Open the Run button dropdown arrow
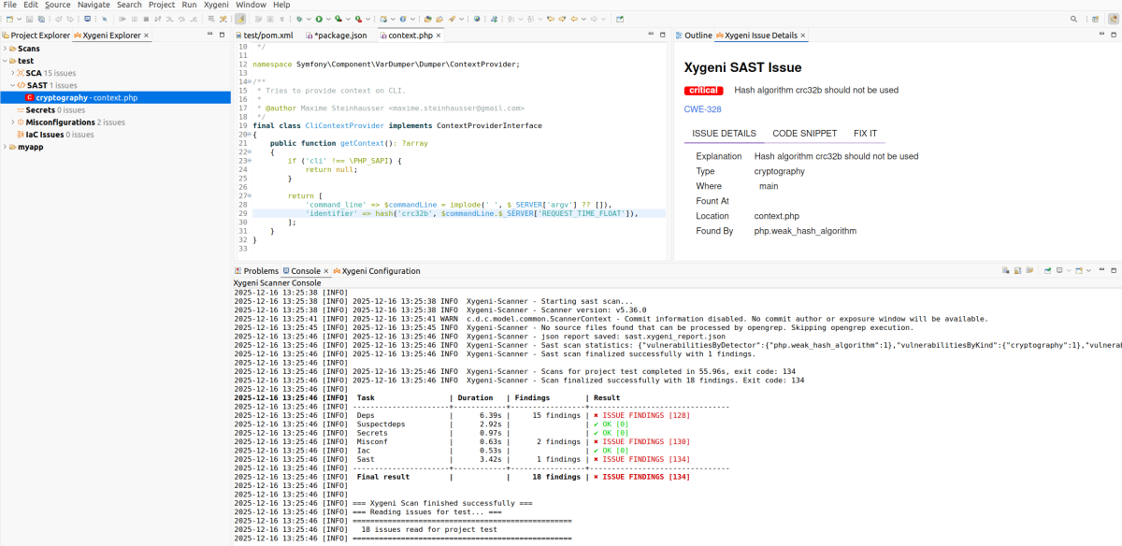This screenshot has width=1122, height=546. (x=329, y=19)
